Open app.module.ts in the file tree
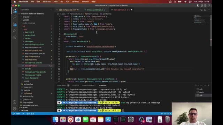The height and width of the screenshot is (125, 223). coord(31,60)
